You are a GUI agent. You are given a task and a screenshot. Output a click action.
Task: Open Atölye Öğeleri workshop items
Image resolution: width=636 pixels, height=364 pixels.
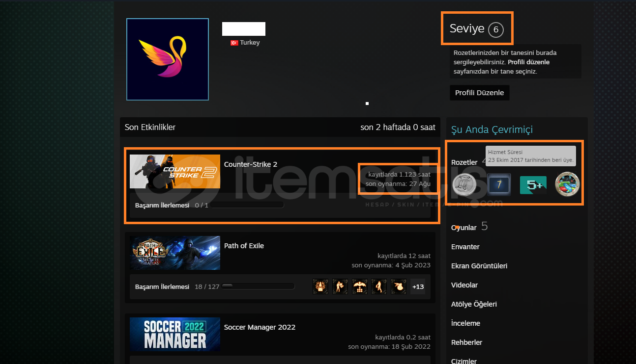[x=474, y=304]
